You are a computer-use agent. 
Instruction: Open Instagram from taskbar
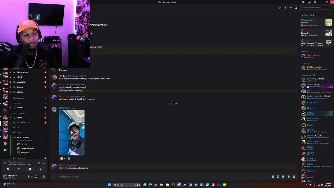(190, 185)
